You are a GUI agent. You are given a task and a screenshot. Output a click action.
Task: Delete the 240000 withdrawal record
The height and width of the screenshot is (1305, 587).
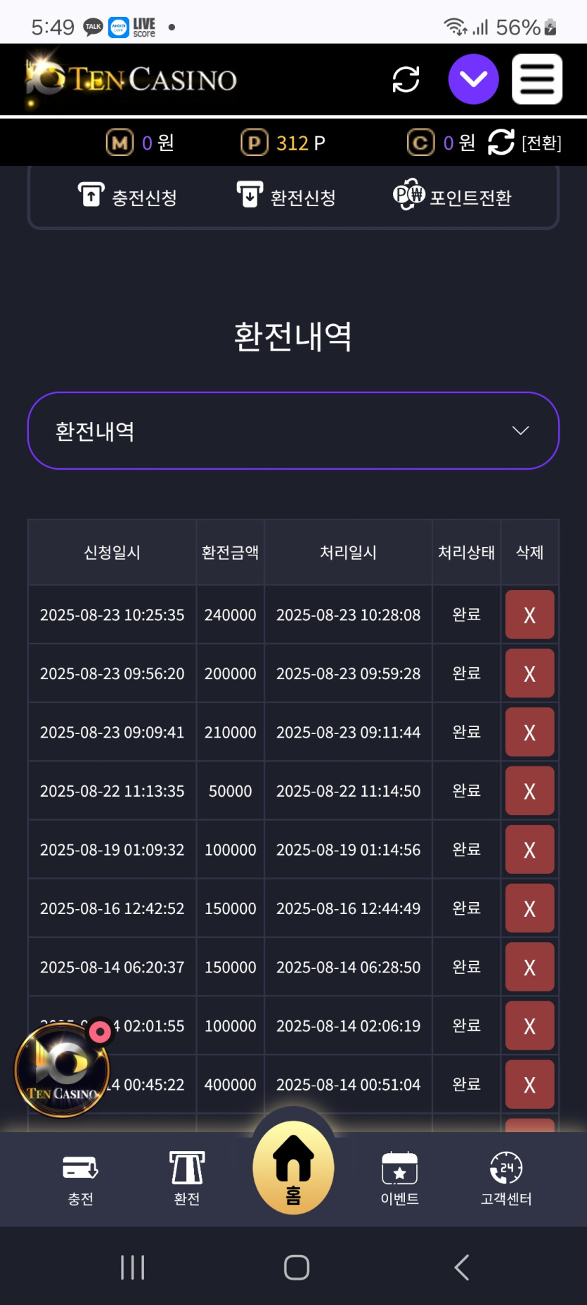(530, 615)
